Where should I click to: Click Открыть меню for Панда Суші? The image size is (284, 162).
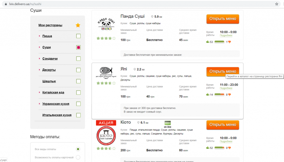point(223,19)
